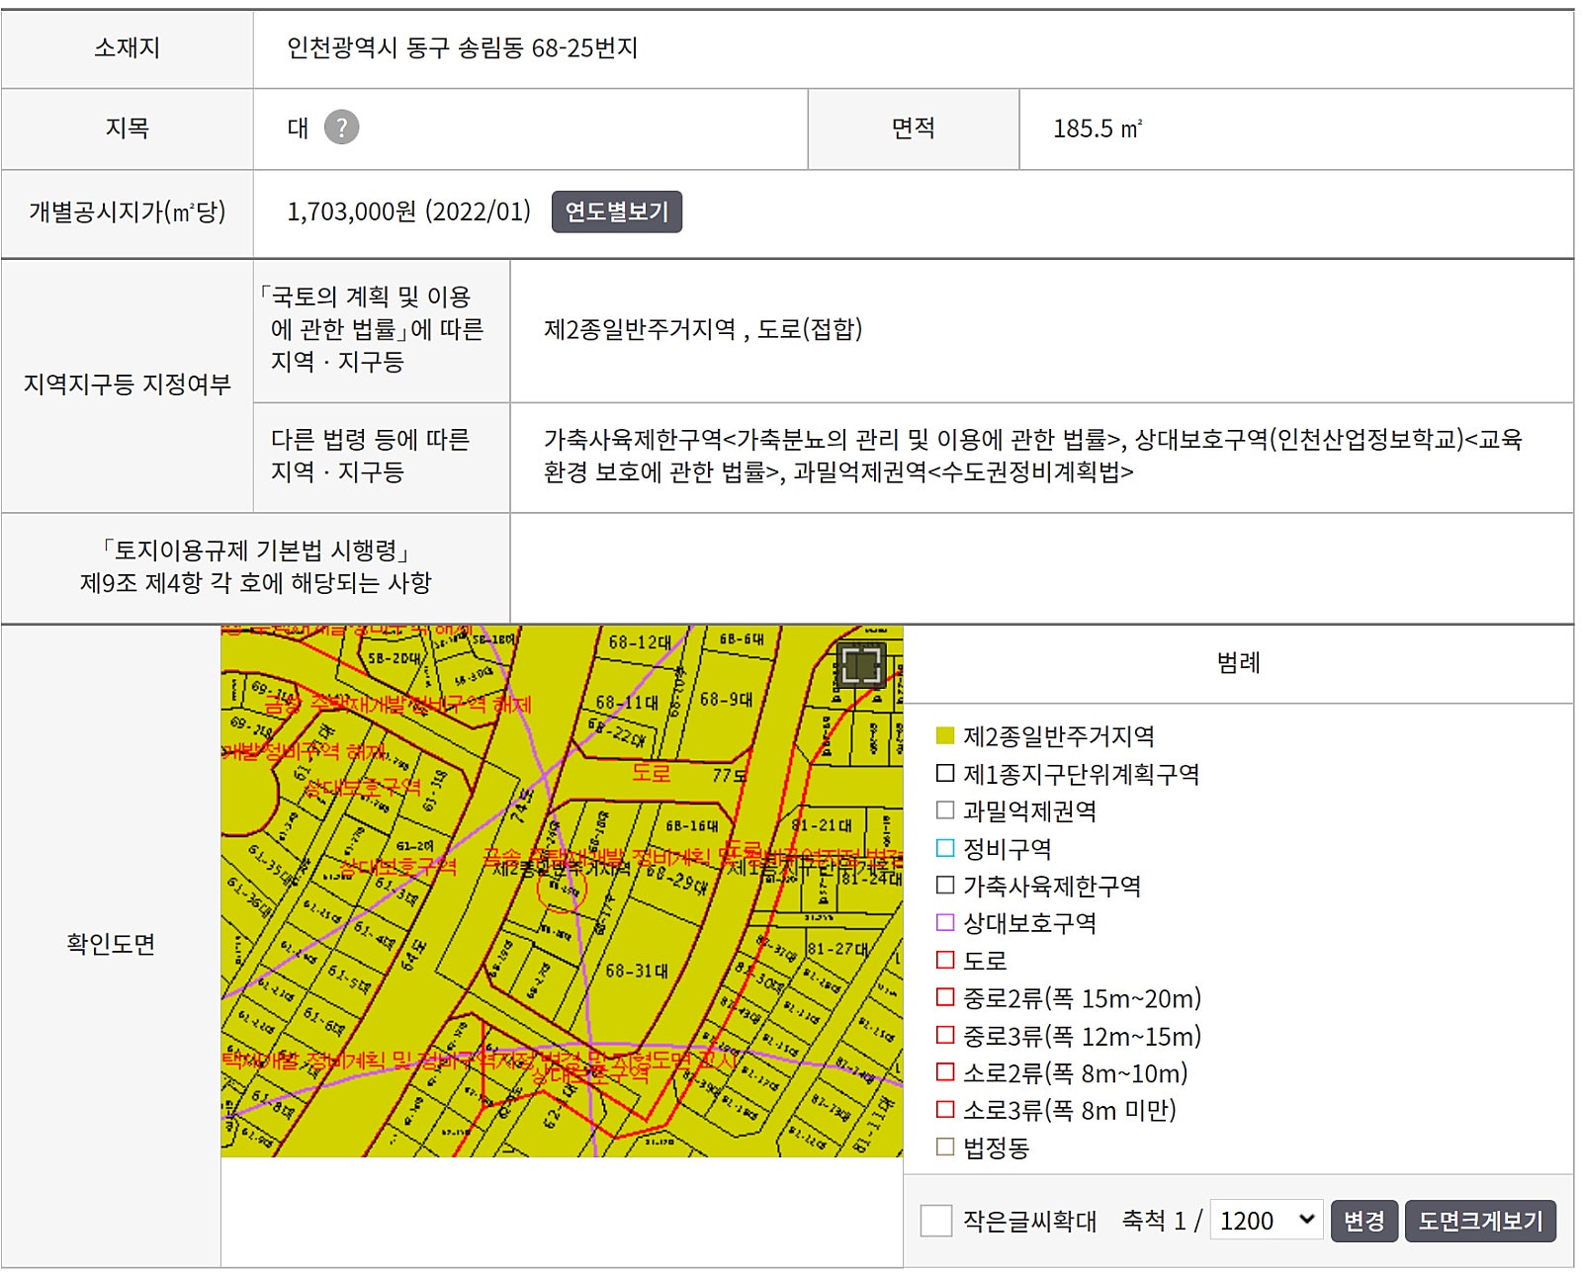This screenshot has height=1274, width=1582.
Task: Click the 토지이용규제 기본법 시행령 label
Action: pyautogui.click(x=255, y=566)
